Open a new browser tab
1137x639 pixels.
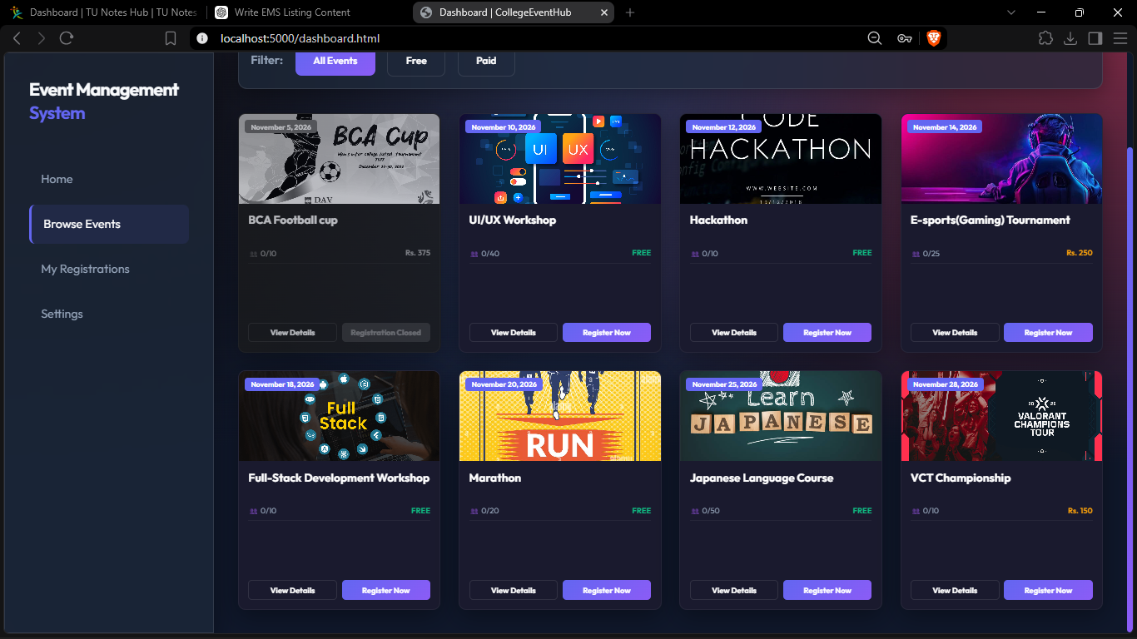pyautogui.click(x=630, y=12)
